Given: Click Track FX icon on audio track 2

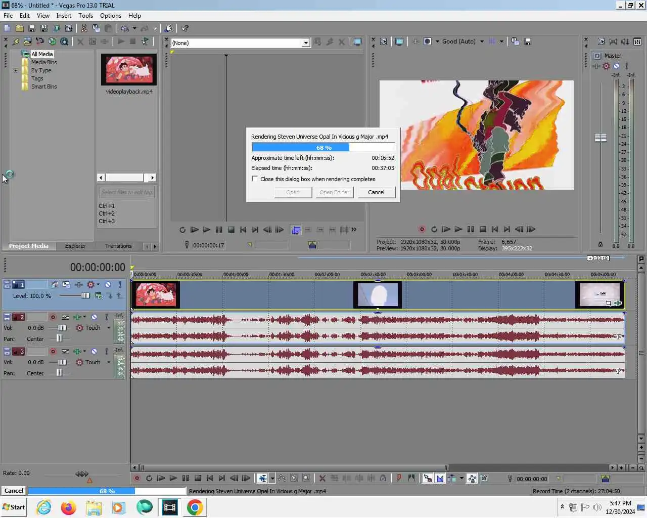Looking at the screenshot, I should 77,317.
